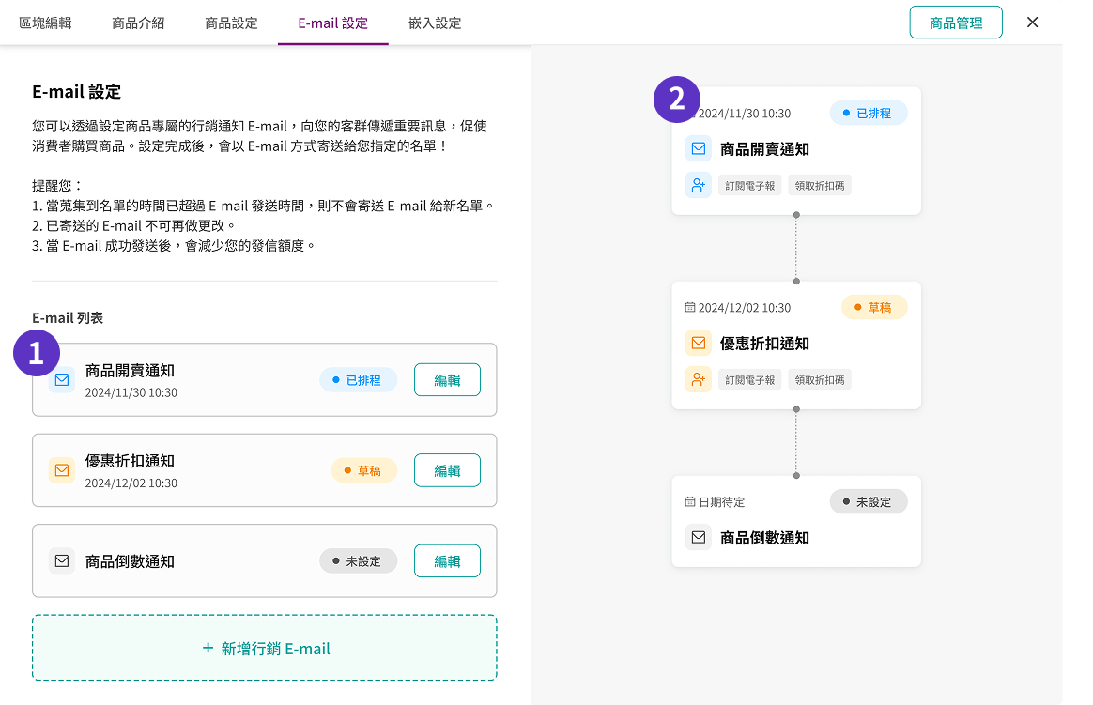Viewport: 1093px width, 705px height.
Task: Click orange add-user icon in 優惠折扣通知 card
Action: (698, 380)
